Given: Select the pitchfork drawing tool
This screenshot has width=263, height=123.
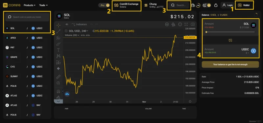Looking at the screenshot, I should coord(59,38).
